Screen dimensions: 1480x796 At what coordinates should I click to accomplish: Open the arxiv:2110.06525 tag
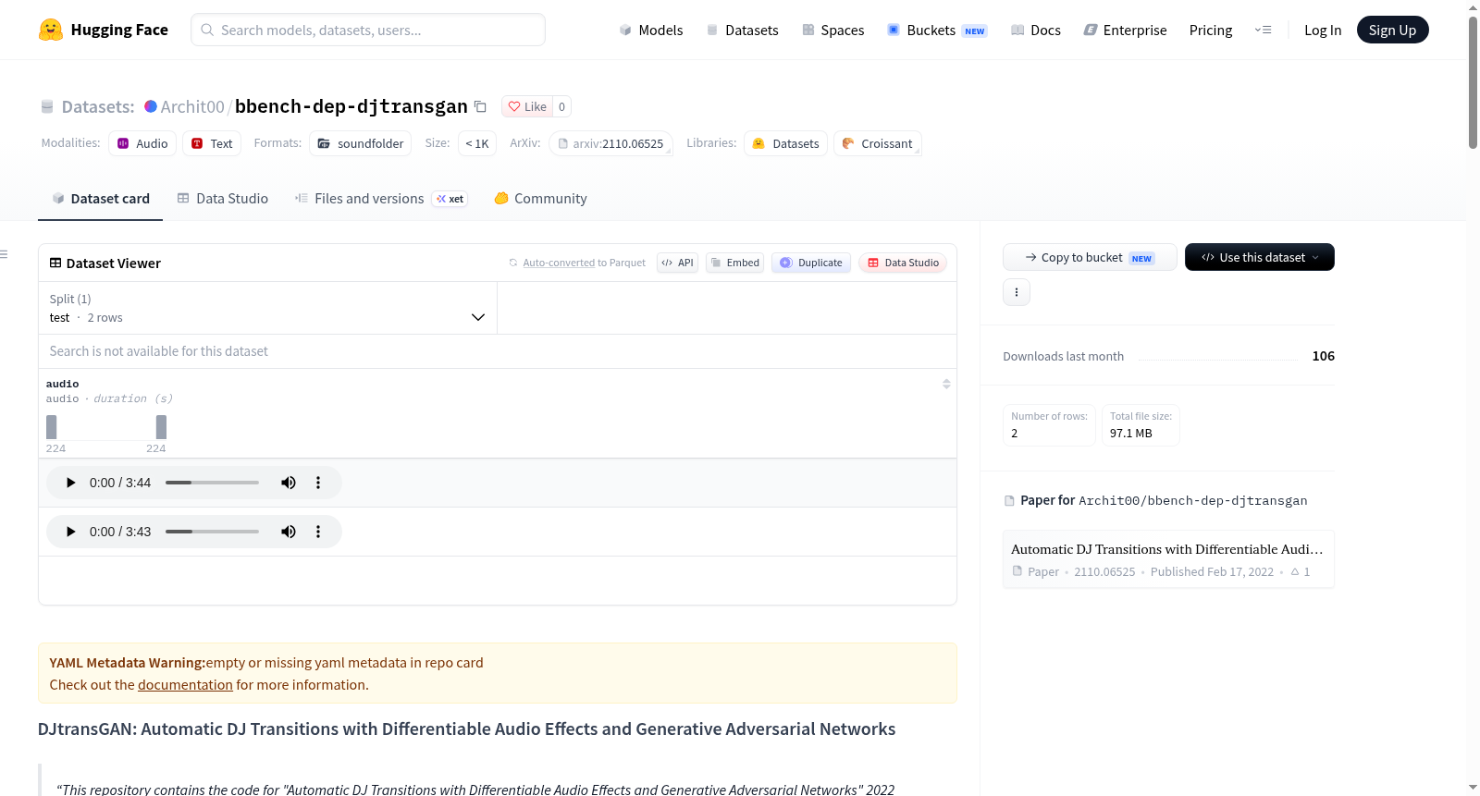click(x=610, y=143)
